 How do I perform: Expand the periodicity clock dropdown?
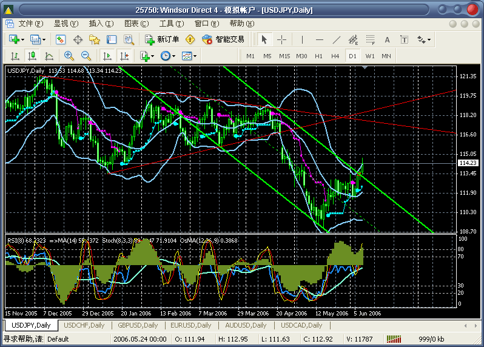pos(173,56)
